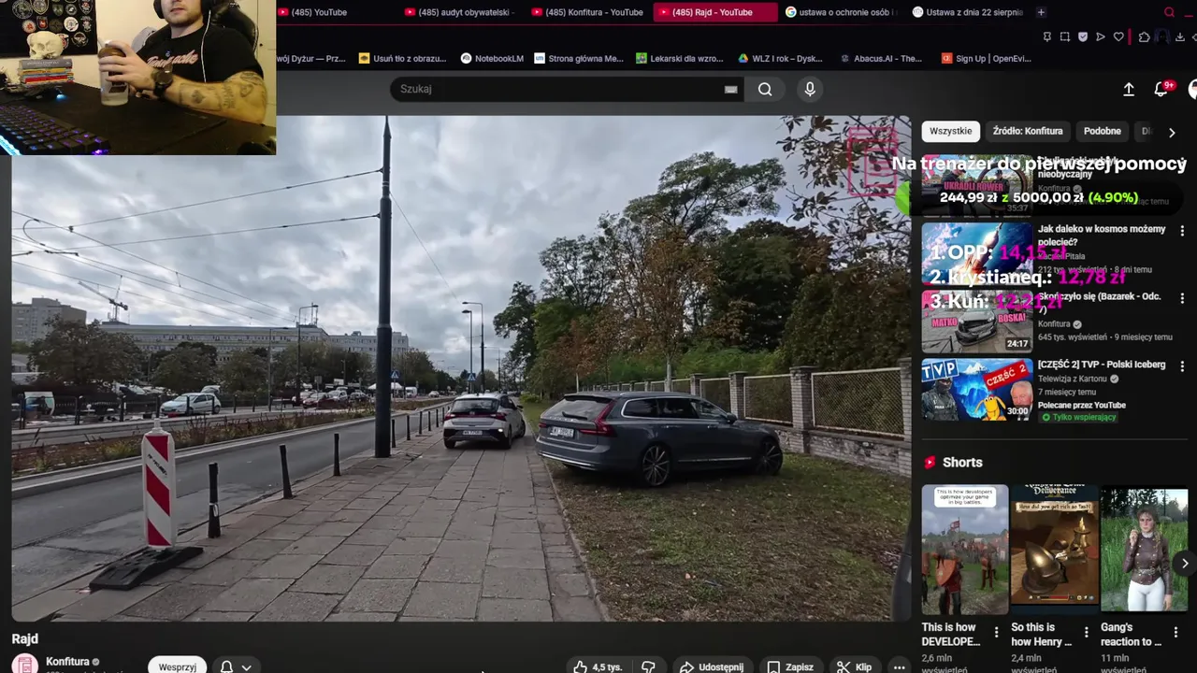Start voice search with microphone icon
The height and width of the screenshot is (673, 1197).
(x=810, y=89)
